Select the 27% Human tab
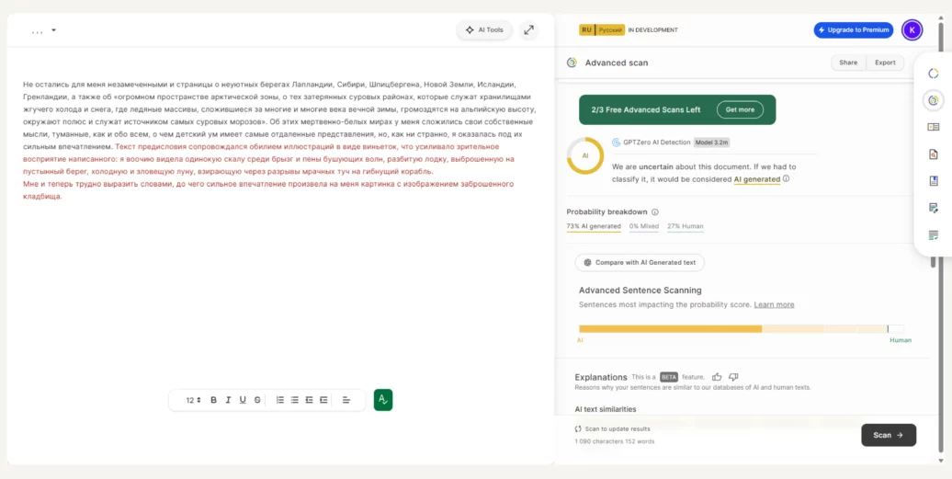Viewport: 952px width, 479px height. coord(686,226)
